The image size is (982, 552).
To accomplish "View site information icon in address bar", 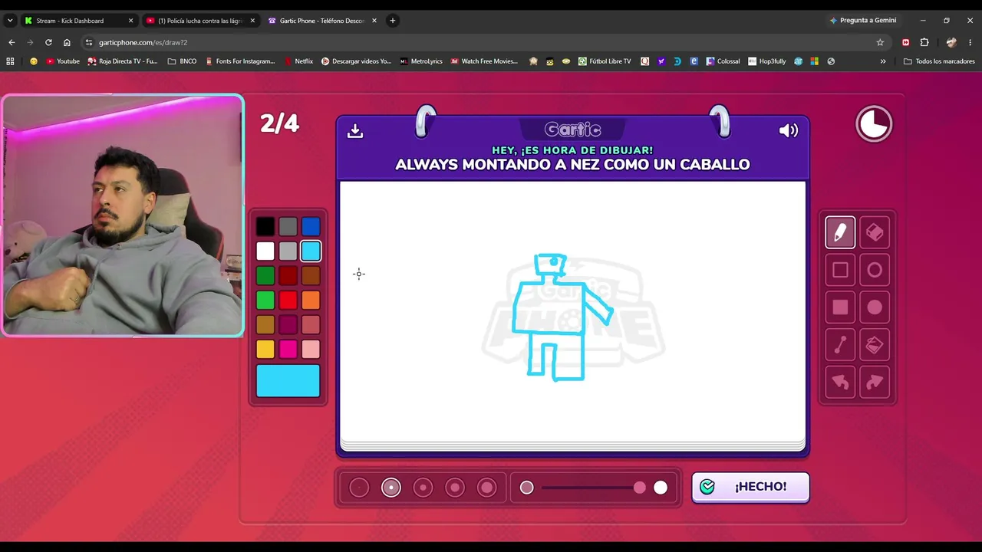I will pos(89,42).
